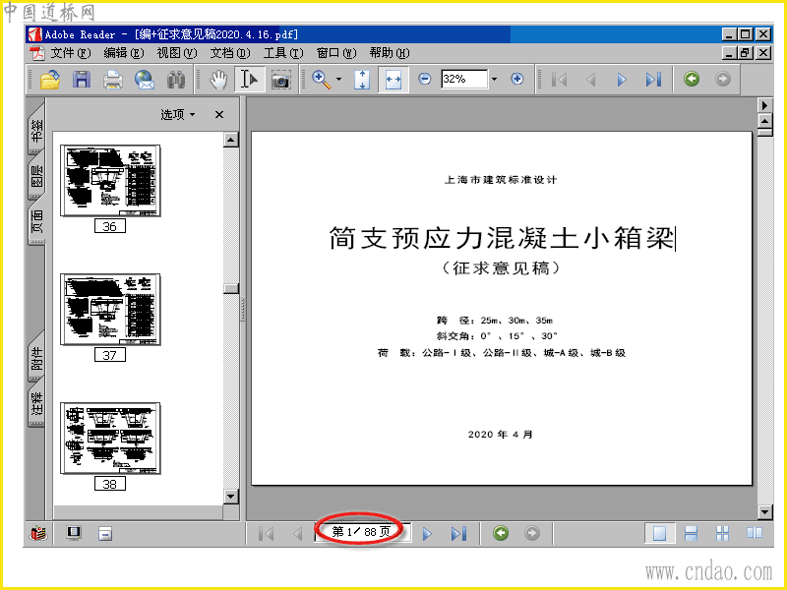Toggle Fit Width view
The height and width of the screenshot is (590, 787).
(x=393, y=80)
